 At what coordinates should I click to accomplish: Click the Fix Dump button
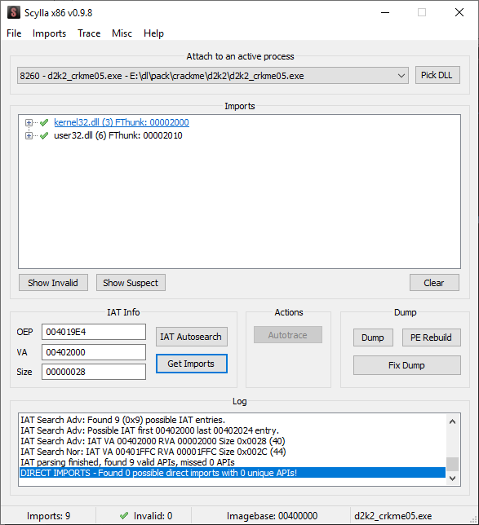pos(406,365)
